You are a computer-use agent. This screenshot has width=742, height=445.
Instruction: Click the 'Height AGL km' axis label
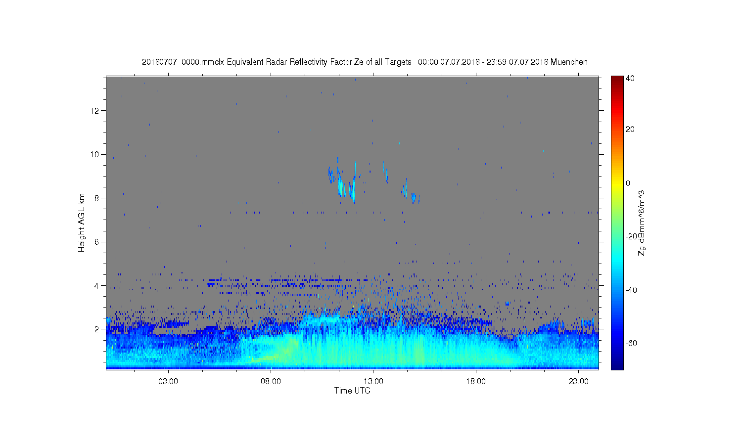82,222
